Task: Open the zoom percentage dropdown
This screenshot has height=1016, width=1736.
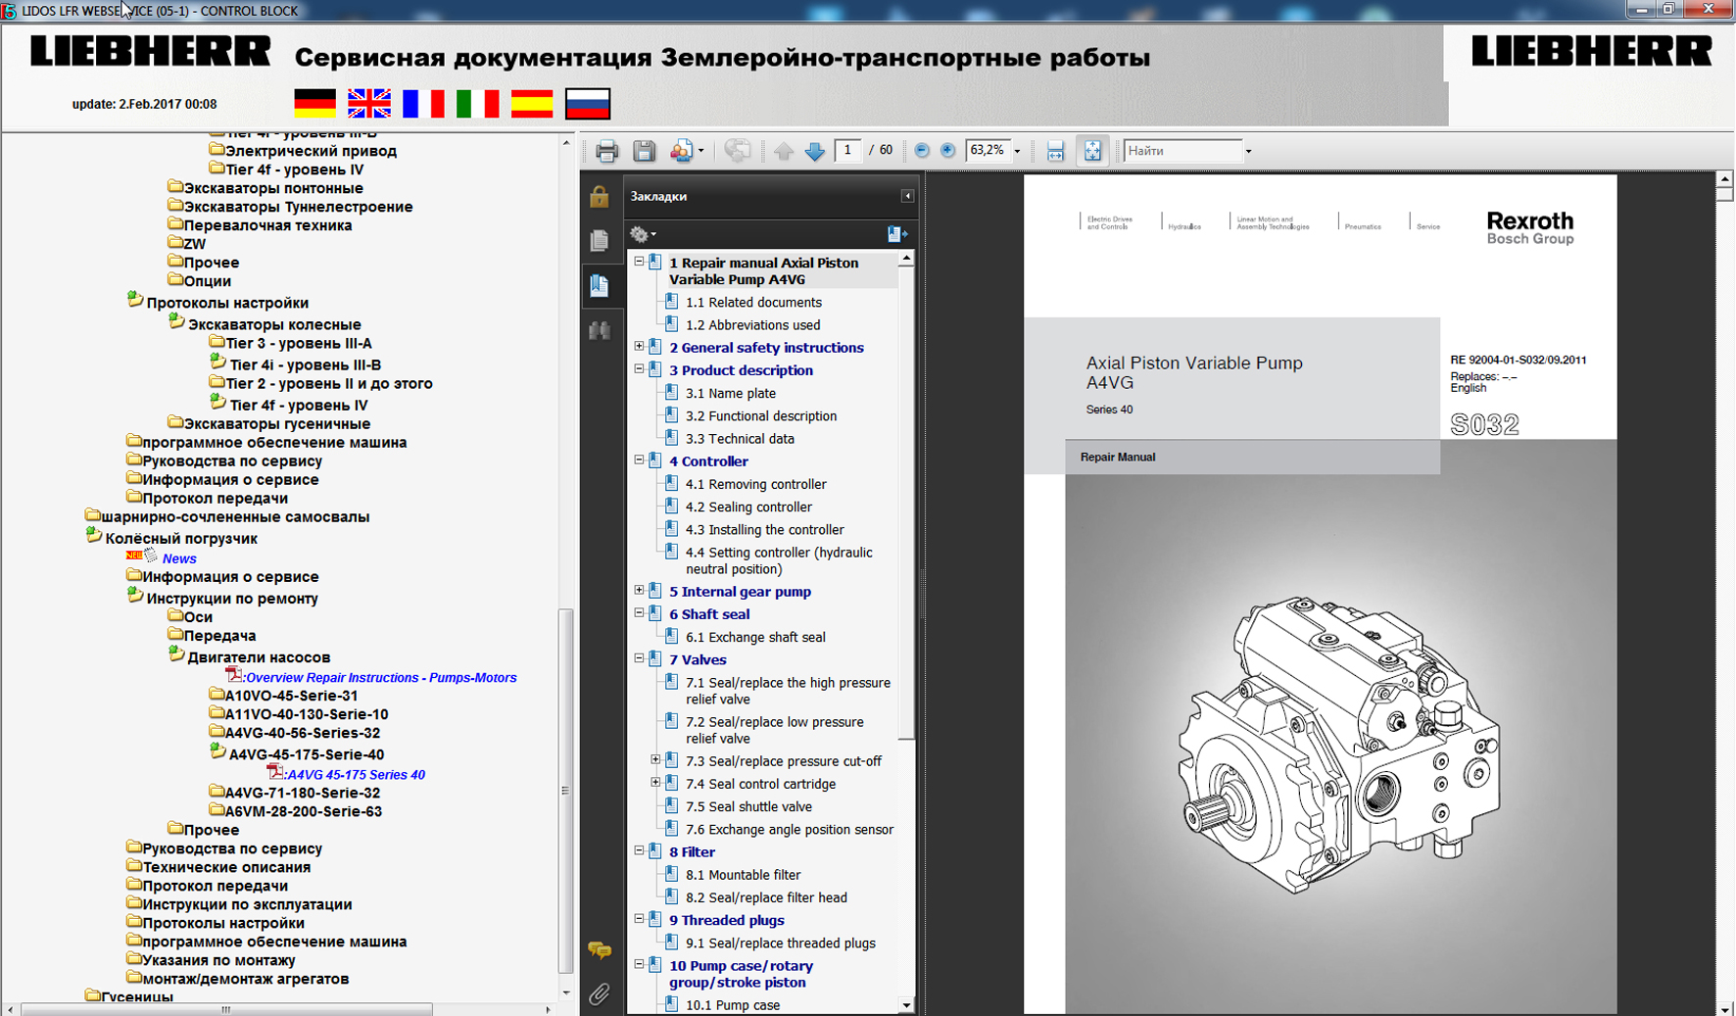Action: pyautogui.click(x=1017, y=151)
